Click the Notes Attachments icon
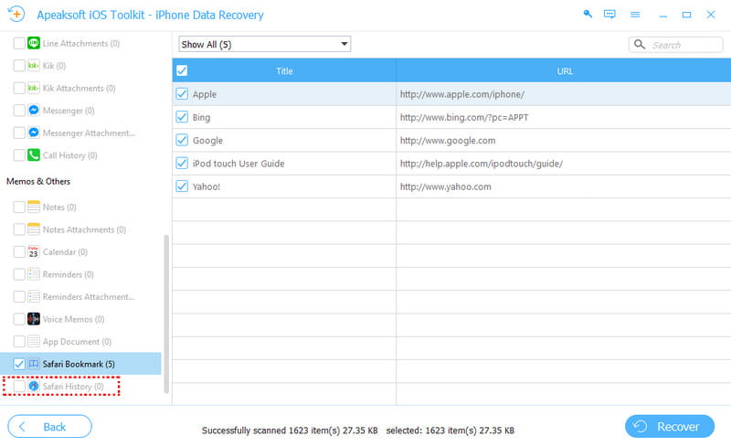The image size is (731, 447). pos(34,229)
